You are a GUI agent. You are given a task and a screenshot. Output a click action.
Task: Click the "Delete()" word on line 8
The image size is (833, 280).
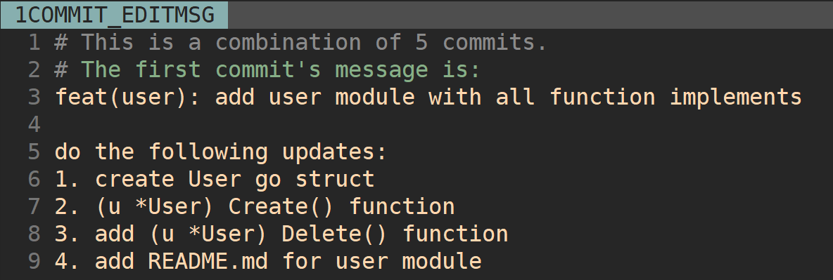click(x=334, y=234)
